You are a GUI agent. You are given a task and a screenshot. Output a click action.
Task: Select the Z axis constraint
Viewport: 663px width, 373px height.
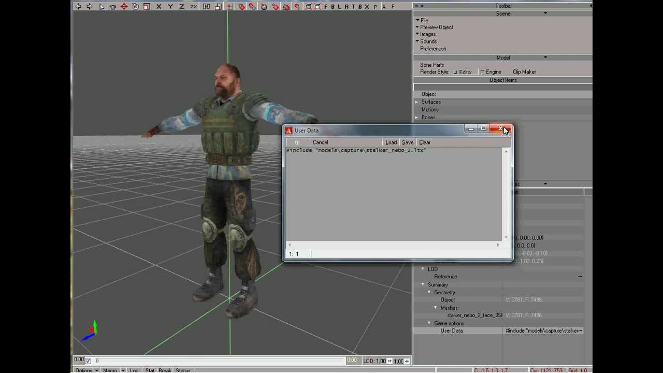(x=181, y=6)
